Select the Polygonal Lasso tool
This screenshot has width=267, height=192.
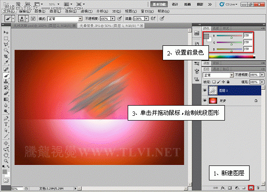(6, 44)
